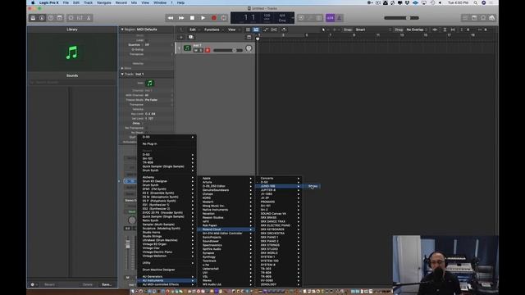Toggle the Library button in control bar

point(33,18)
